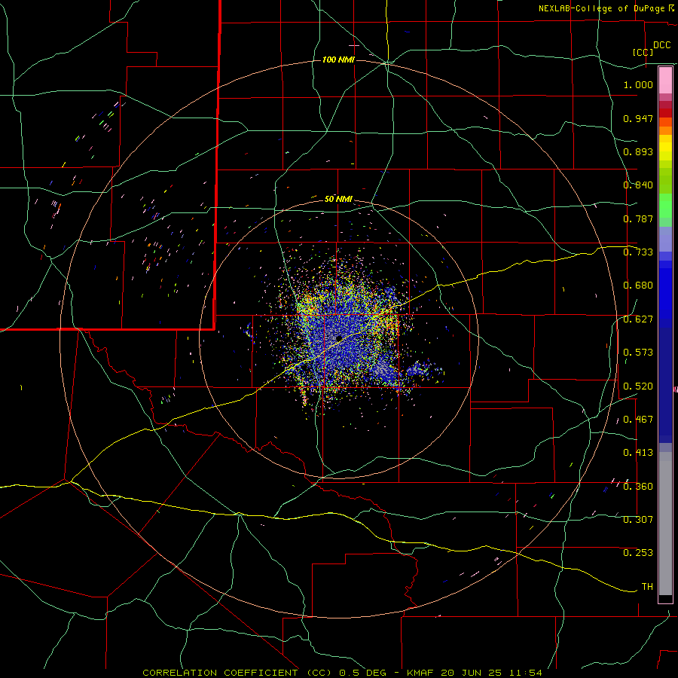
Task: Select the bright green segment of color scale
Action: (x=665, y=206)
